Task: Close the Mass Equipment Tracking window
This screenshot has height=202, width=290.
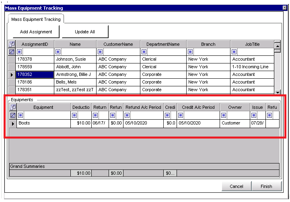Action: pos(285,8)
